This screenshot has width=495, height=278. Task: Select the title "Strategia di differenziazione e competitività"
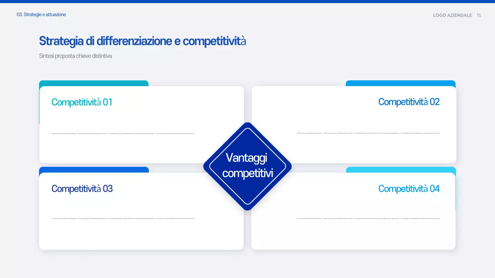(x=142, y=41)
